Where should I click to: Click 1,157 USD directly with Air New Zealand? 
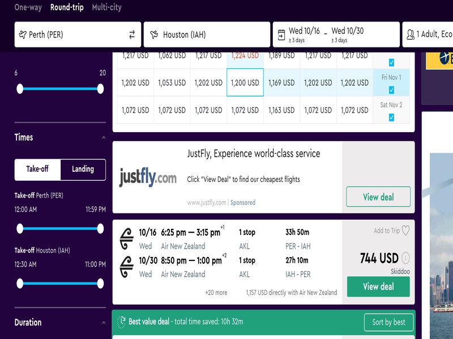[292, 293]
